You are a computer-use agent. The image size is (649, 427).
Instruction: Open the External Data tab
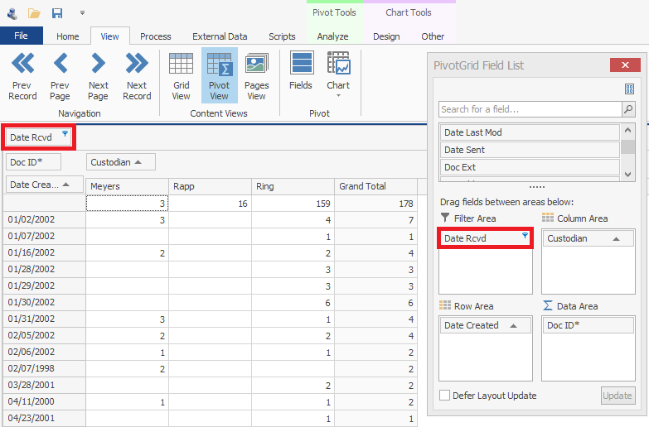tap(220, 36)
